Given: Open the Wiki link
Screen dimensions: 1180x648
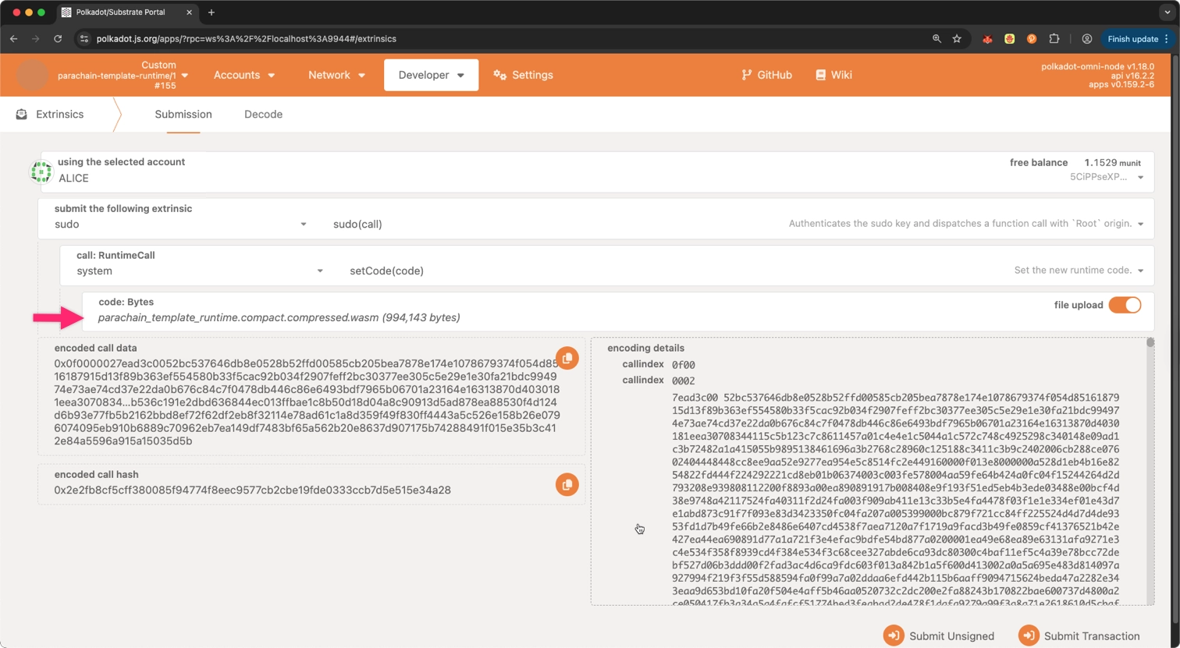Looking at the screenshot, I should pos(833,75).
